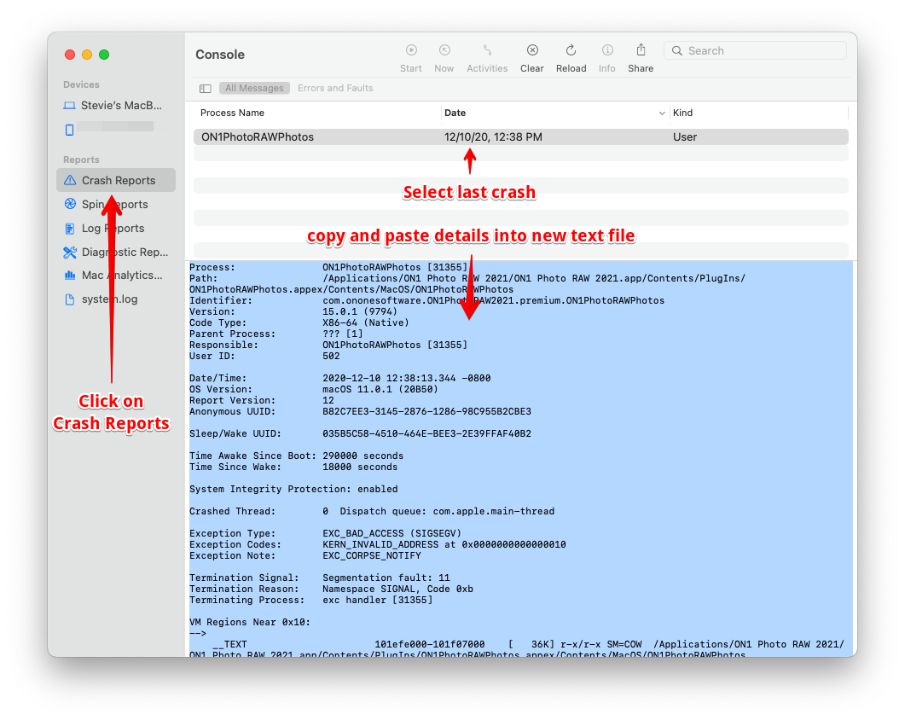Select the ON1PhotoRAWPhotos crash row
Viewport: 905px width, 720px height.
click(520, 137)
